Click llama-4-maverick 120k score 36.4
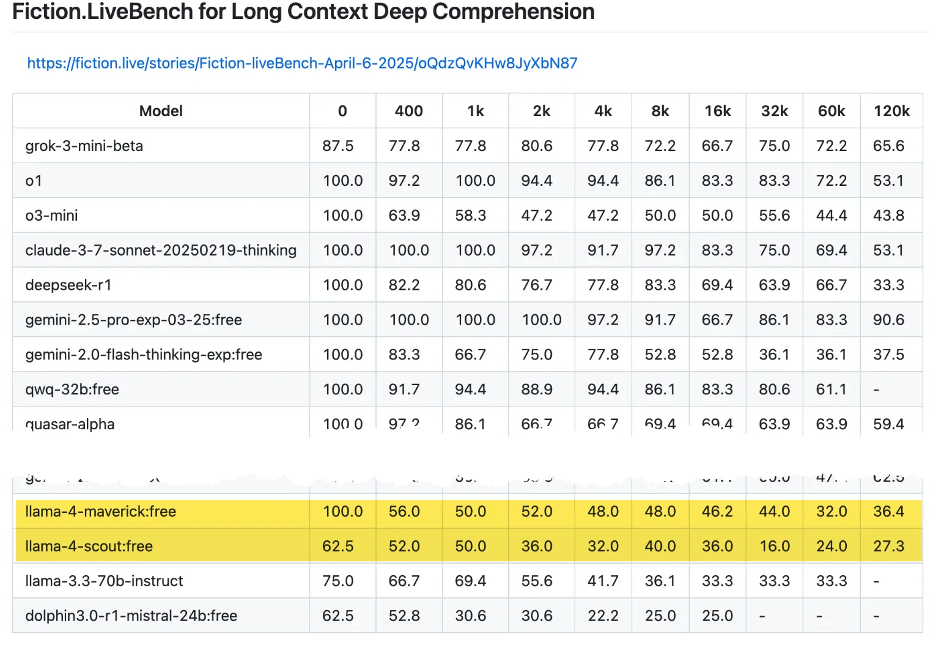Viewport: 933px width, 659px height. click(x=889, y=511)
